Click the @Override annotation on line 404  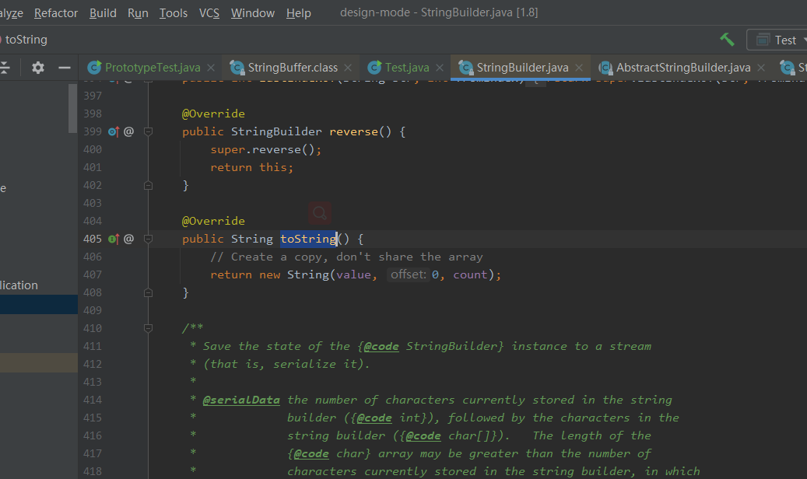point(213,222)
